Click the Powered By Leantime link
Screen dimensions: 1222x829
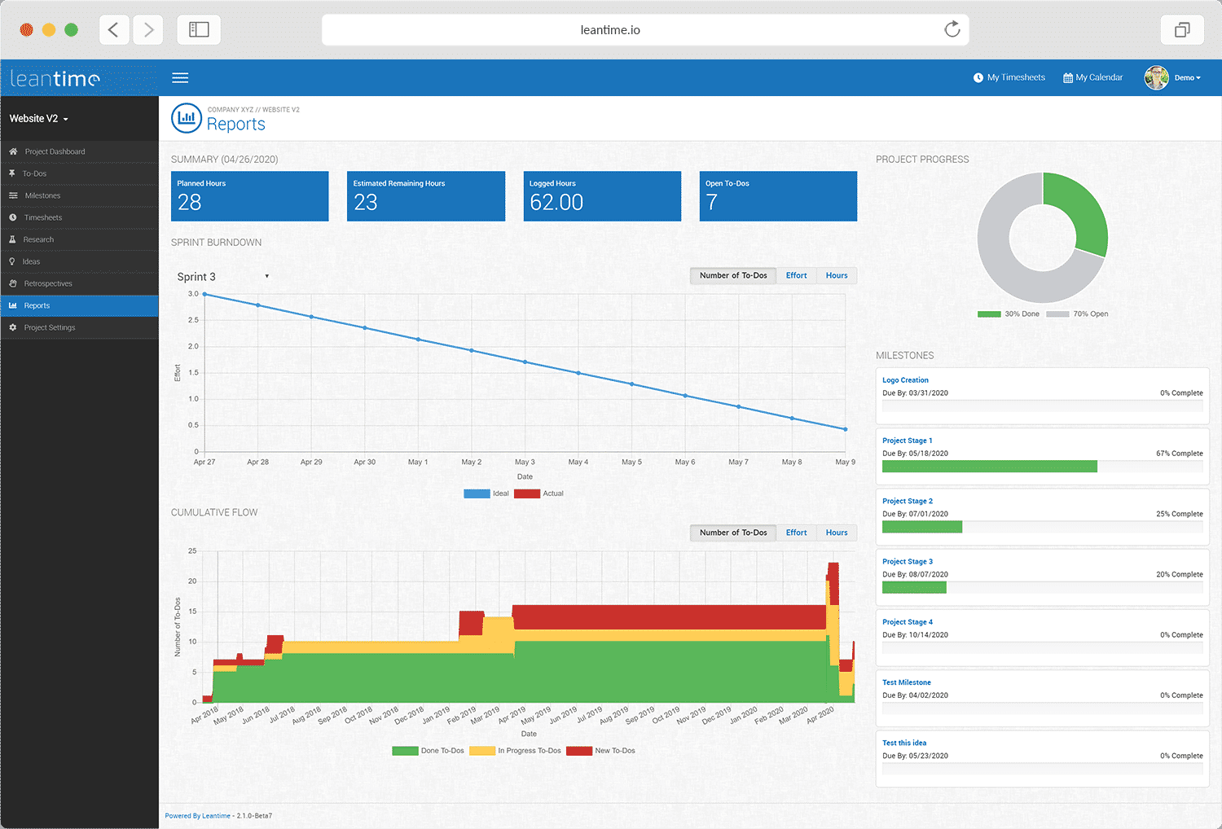click(x=197, y=815)
